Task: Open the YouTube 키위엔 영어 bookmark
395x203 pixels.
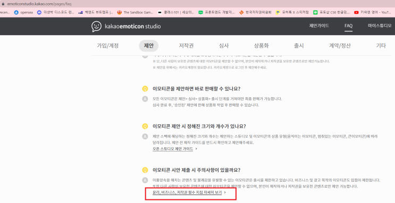Action: click(372, 12)
